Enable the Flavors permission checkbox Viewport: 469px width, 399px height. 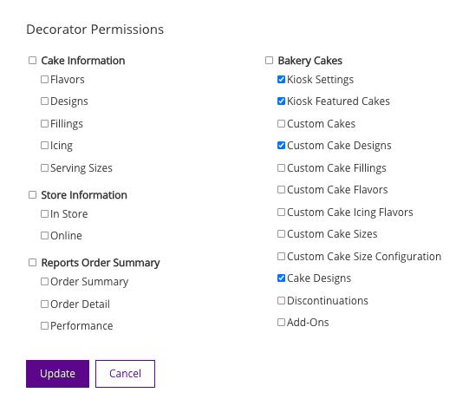click(44, 79)
